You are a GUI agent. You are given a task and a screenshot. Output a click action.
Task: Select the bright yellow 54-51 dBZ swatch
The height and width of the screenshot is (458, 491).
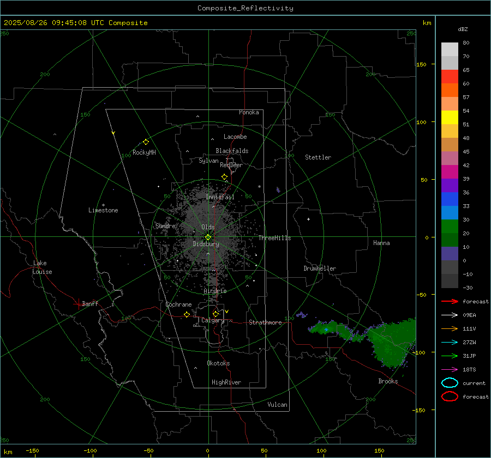pos(450,118)
